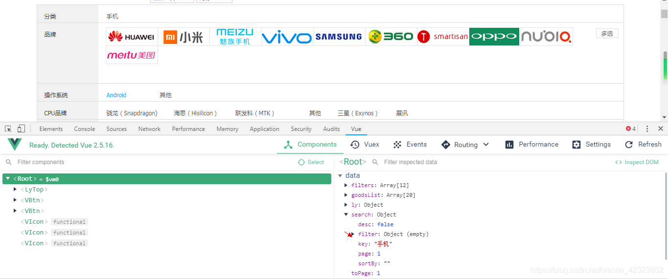Click the desc: false value
This screenshot has width=668, height=279.
385,224
